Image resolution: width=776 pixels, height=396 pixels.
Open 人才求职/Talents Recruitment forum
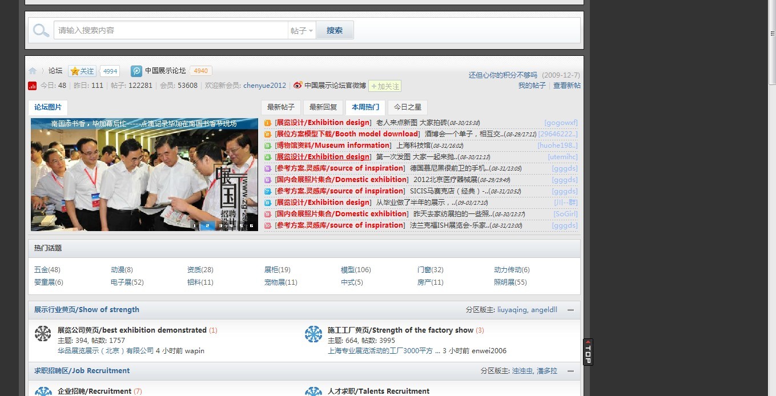(379, 391)
